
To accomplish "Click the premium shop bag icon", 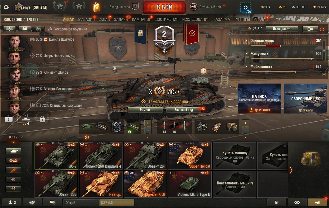I will pos(96,7).
